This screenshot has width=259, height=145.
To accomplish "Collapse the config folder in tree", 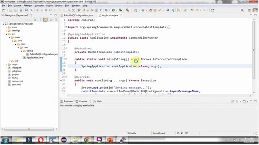I will pyautogui.click(x=21, y=51).
